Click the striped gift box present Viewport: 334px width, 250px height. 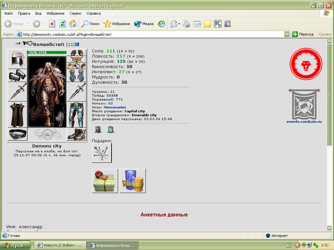tap(105, 181)
